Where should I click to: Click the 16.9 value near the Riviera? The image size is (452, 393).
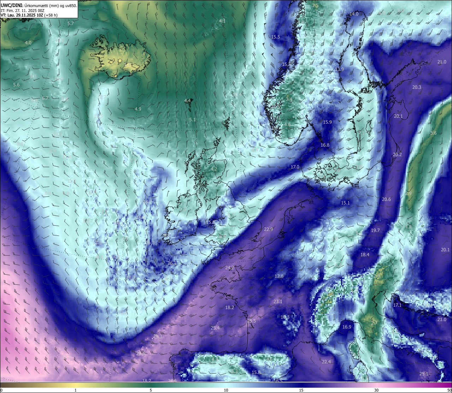347,327
